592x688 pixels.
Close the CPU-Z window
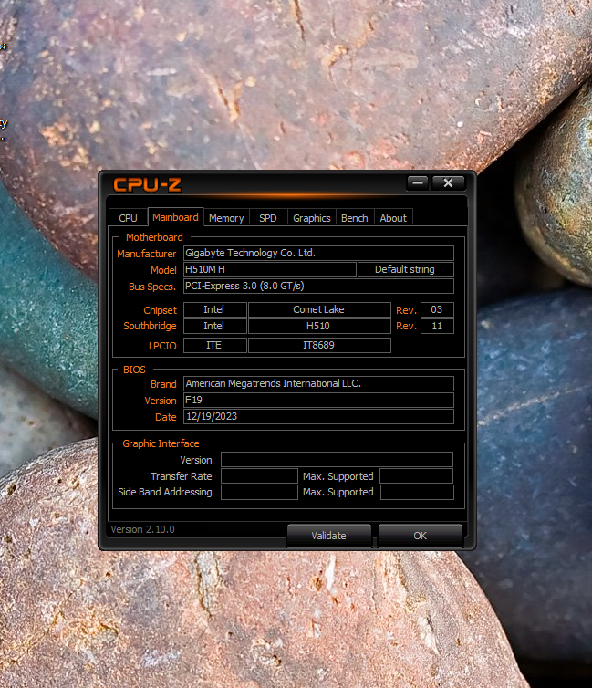point(448,182)
